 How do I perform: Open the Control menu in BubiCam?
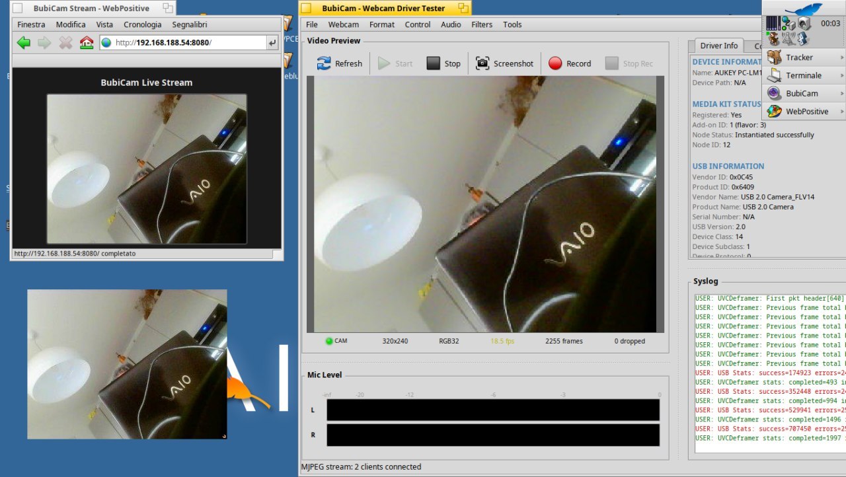click(418, 24)
